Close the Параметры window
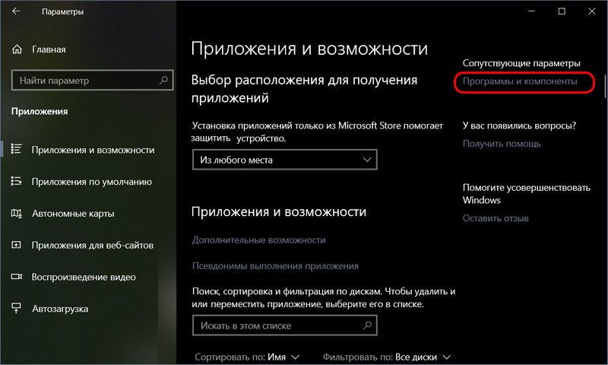Image resolution: width=608 pixels, height=365 pixels. pos(592,11)
